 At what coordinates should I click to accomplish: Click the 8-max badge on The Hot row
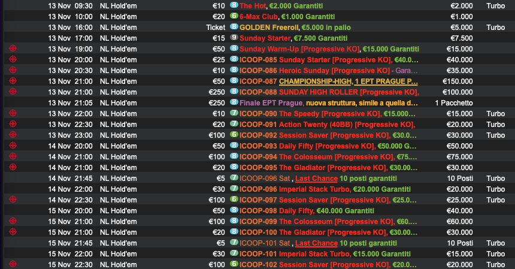click(x=234, y=5)
